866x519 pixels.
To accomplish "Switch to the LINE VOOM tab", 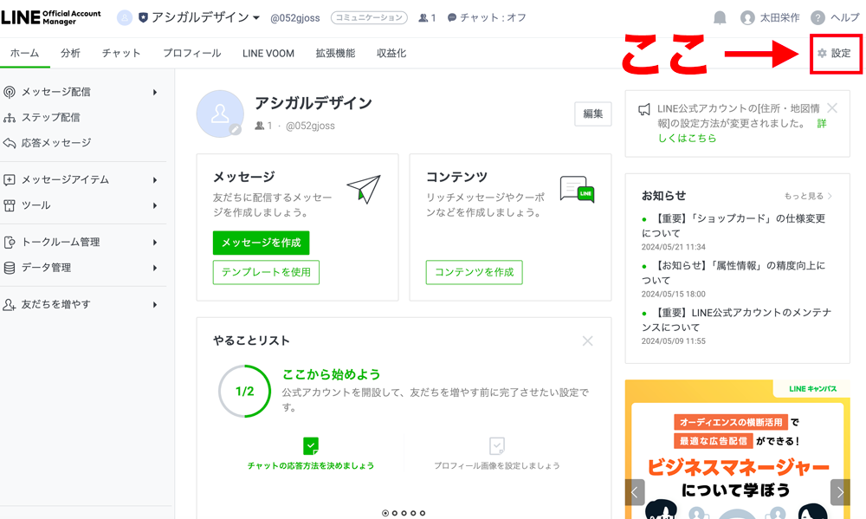I will pyautogui.click(x=268, y=53).
